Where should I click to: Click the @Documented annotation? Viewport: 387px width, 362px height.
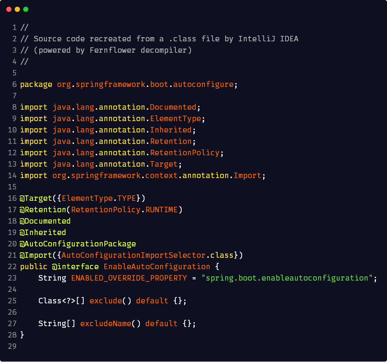(x=45, y=221)
